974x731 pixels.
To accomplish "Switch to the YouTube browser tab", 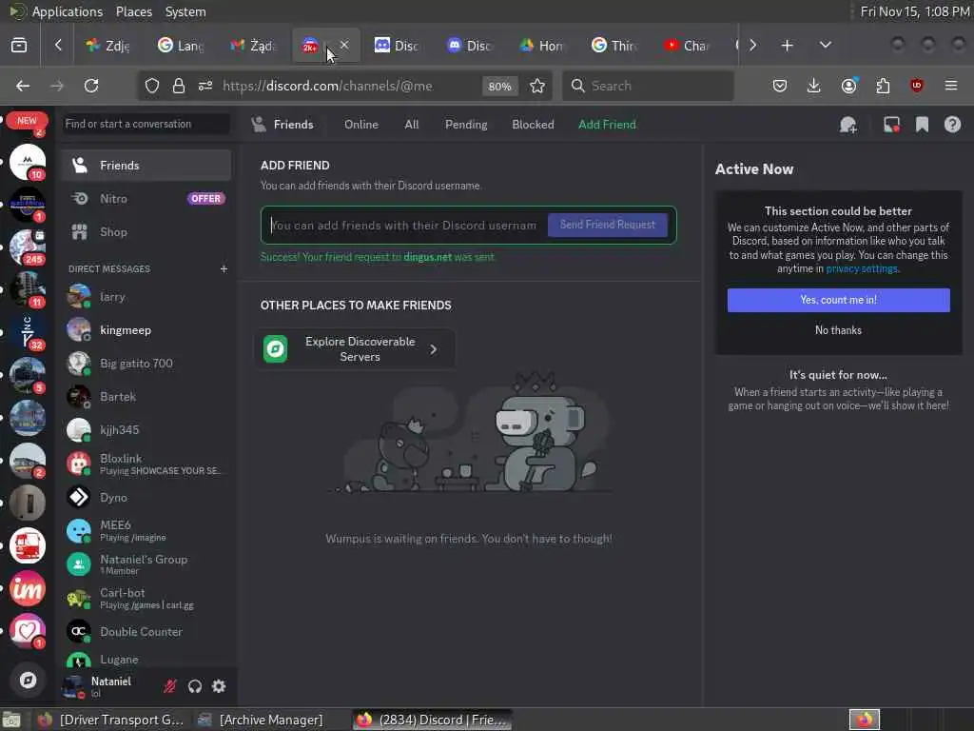I will point(687,46).
